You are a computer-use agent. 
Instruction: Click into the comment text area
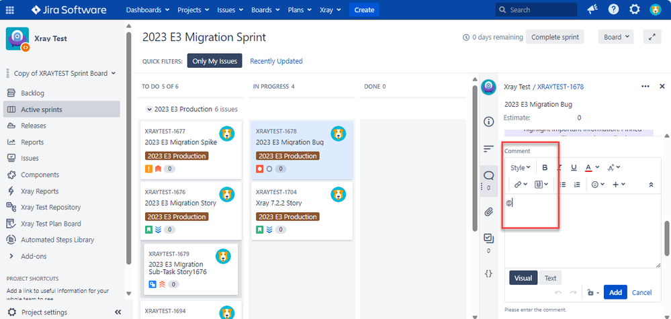click(x=582, y=231)
